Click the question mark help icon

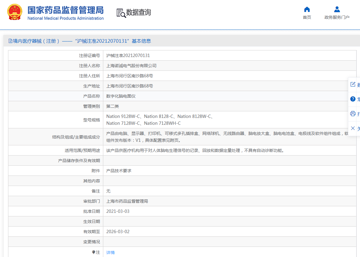click(353, 99)
